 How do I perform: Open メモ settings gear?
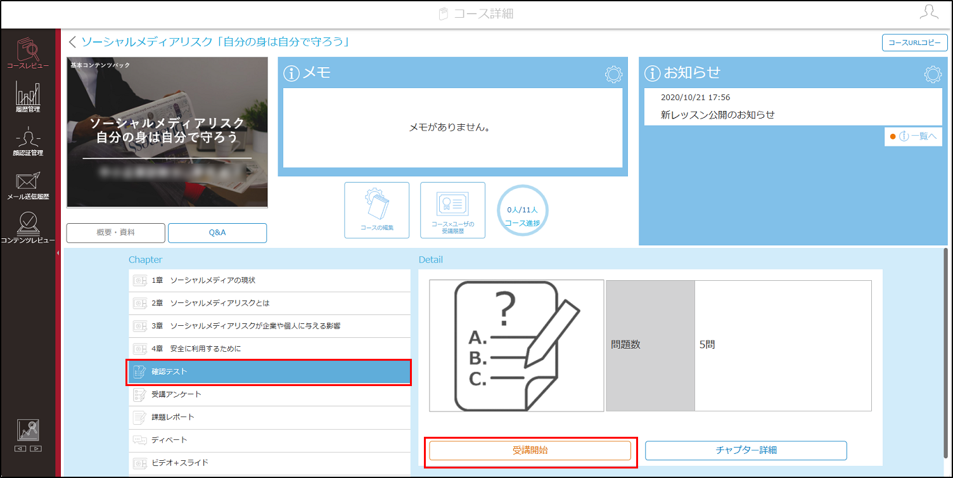pyautogui.click(x=613, y=74)
